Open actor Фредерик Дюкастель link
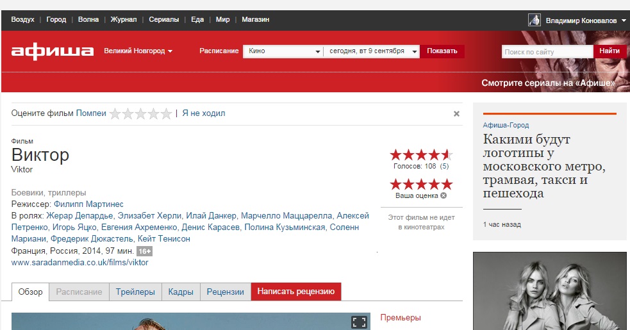630x330 pixels. pyautogui.click(x=92, y=239)
